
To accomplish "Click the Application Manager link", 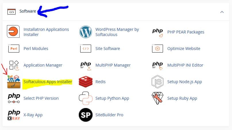I will (43, 65).
